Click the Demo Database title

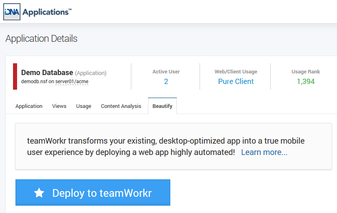pos(47,73)
